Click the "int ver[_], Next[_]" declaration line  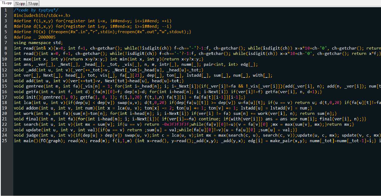coord(143,75)
